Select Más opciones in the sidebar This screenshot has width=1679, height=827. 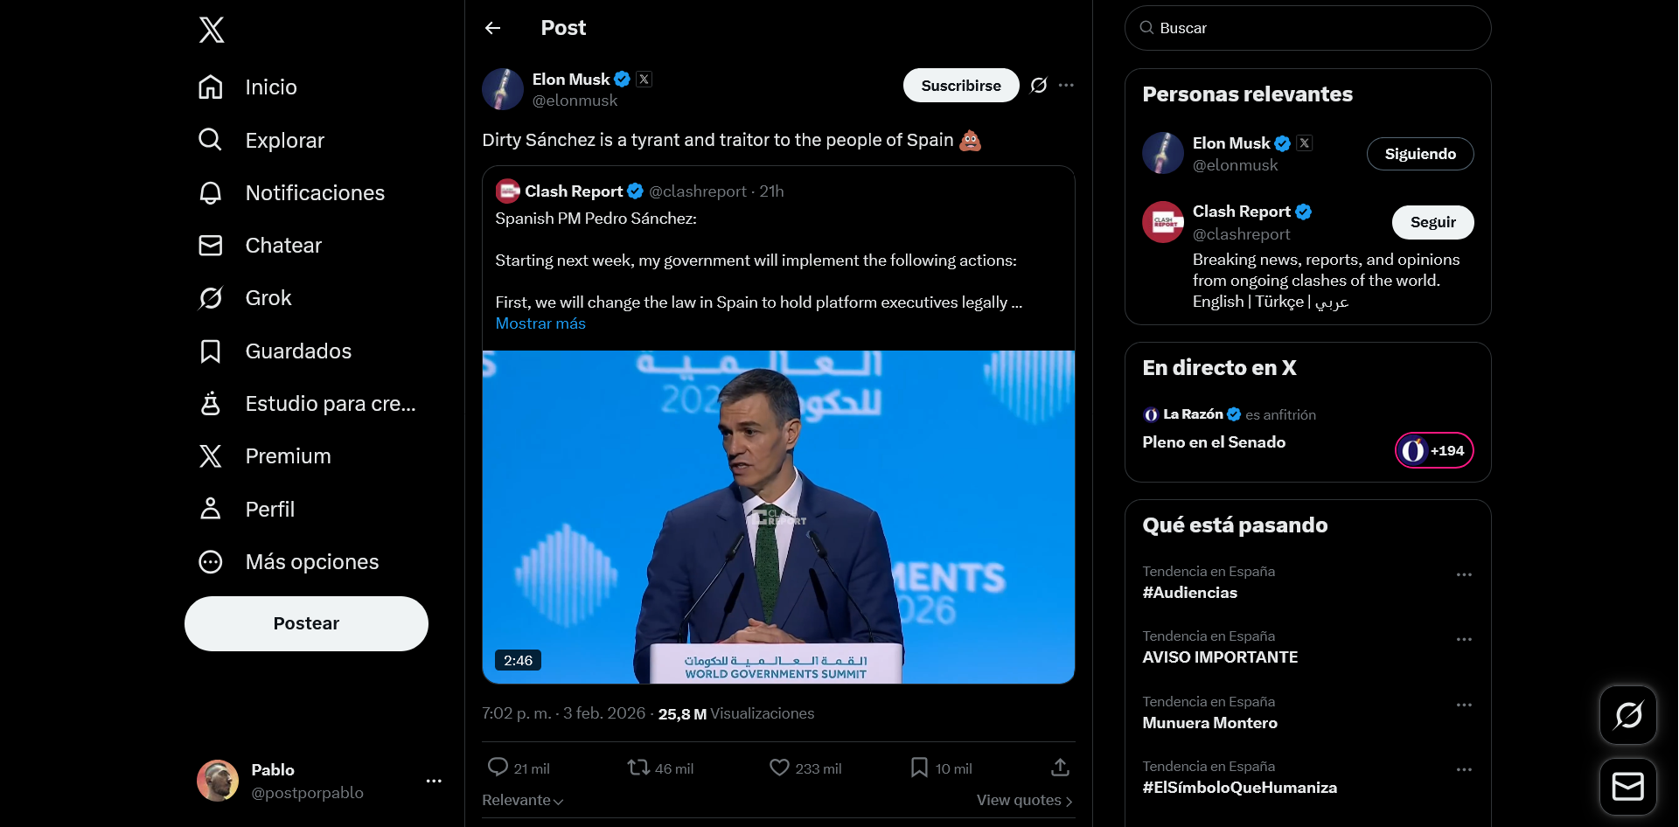[x=211, y=561]
